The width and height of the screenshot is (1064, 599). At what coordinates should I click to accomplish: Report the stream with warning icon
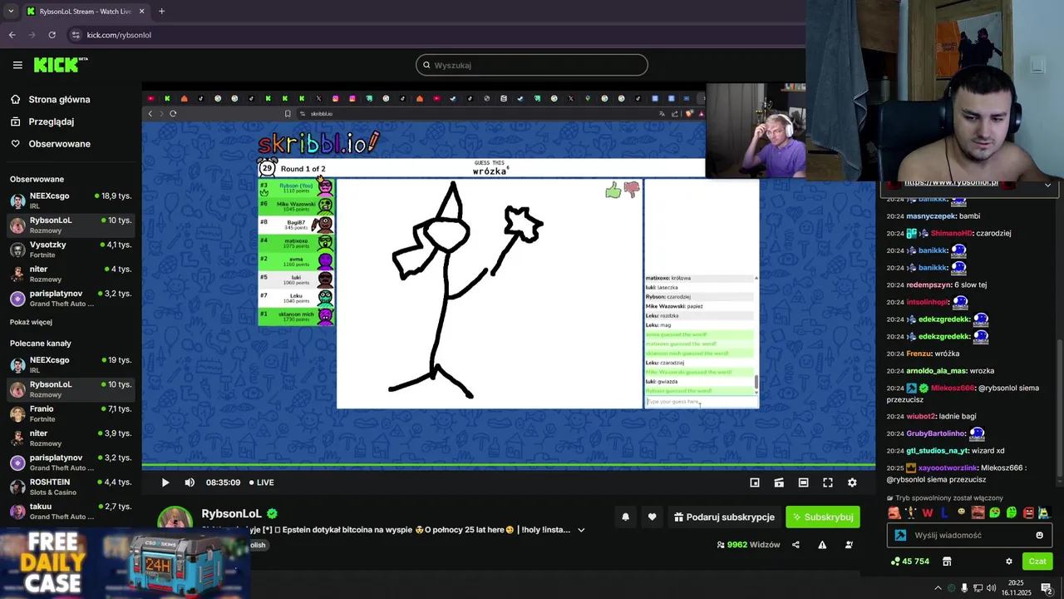pos(822,545)
